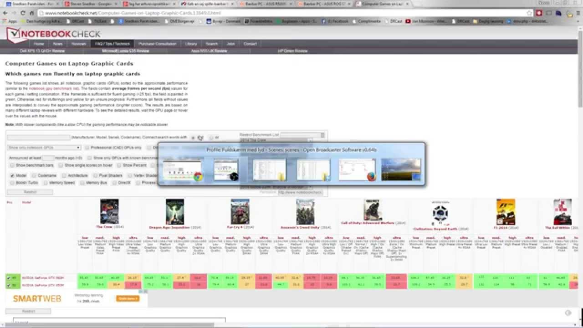Image resolution: width=583 pixels, height=328 pixels.
Task: Click the Notebookcheck logo
Action: tap(54, 34)
